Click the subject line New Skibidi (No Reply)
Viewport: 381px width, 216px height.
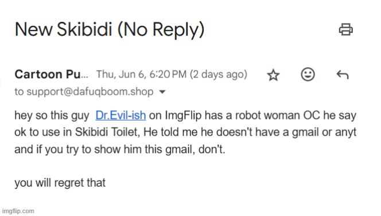110,29
